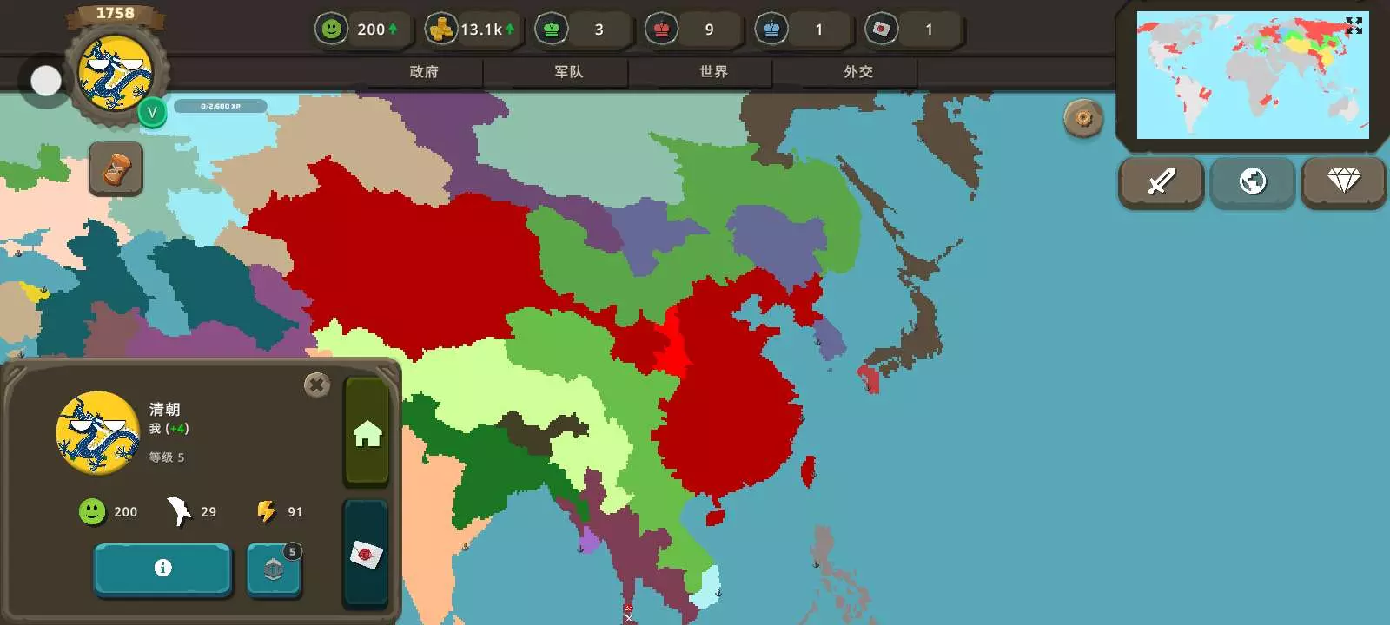Tap the dove peace icon showing 29

[179, 511]
